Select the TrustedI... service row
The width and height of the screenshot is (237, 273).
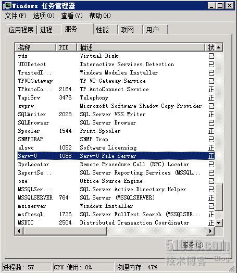point(115,72)
